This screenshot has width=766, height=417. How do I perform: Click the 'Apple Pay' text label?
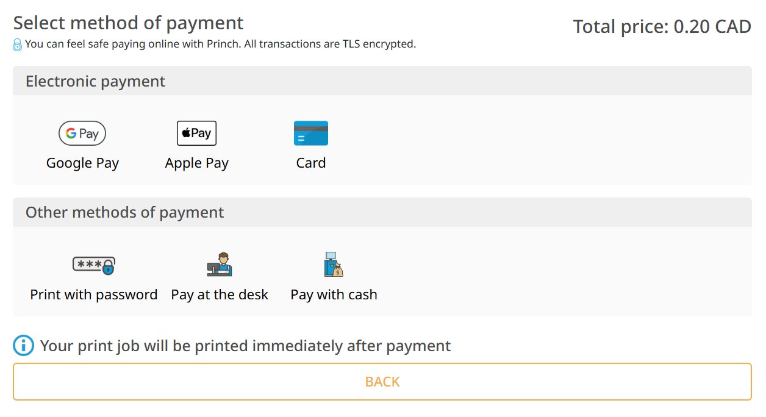tap(196, 163)
